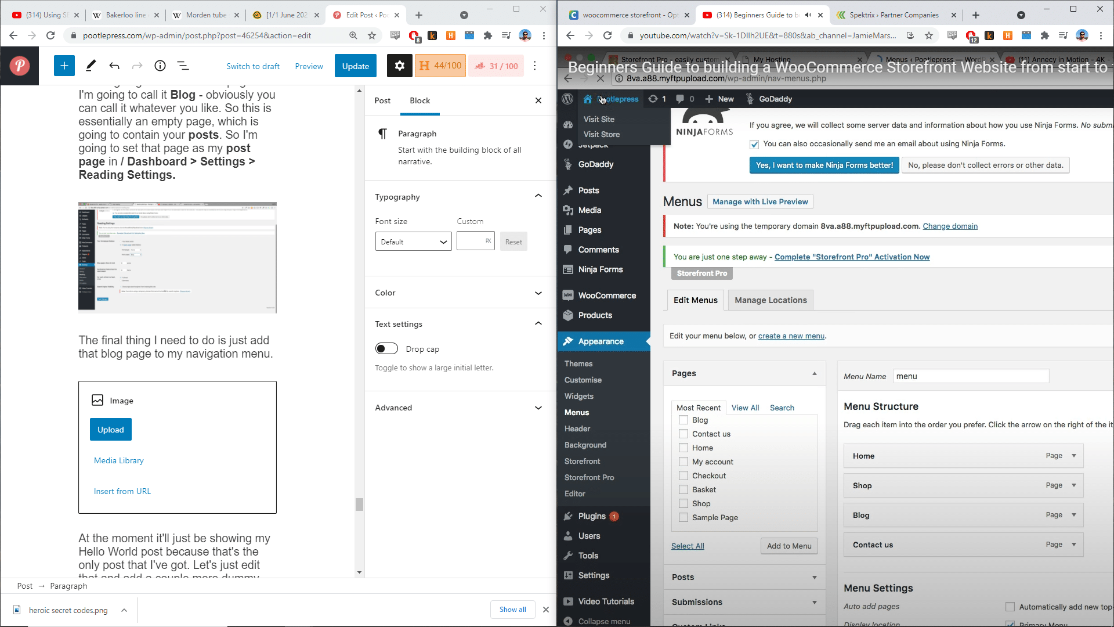Image resolution: width=1114 pixels, height=627 pixels.
Task: Expand the Shop menu item arrow
Action: tap(1074, 485)
